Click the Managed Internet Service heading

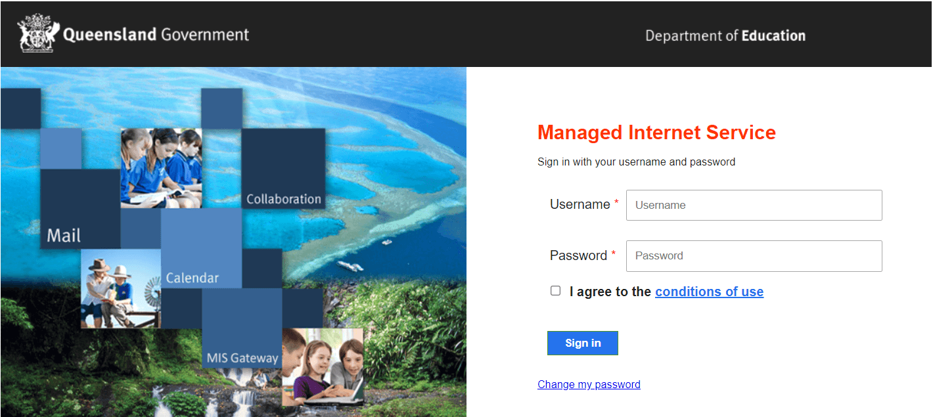tap(656, 133)
